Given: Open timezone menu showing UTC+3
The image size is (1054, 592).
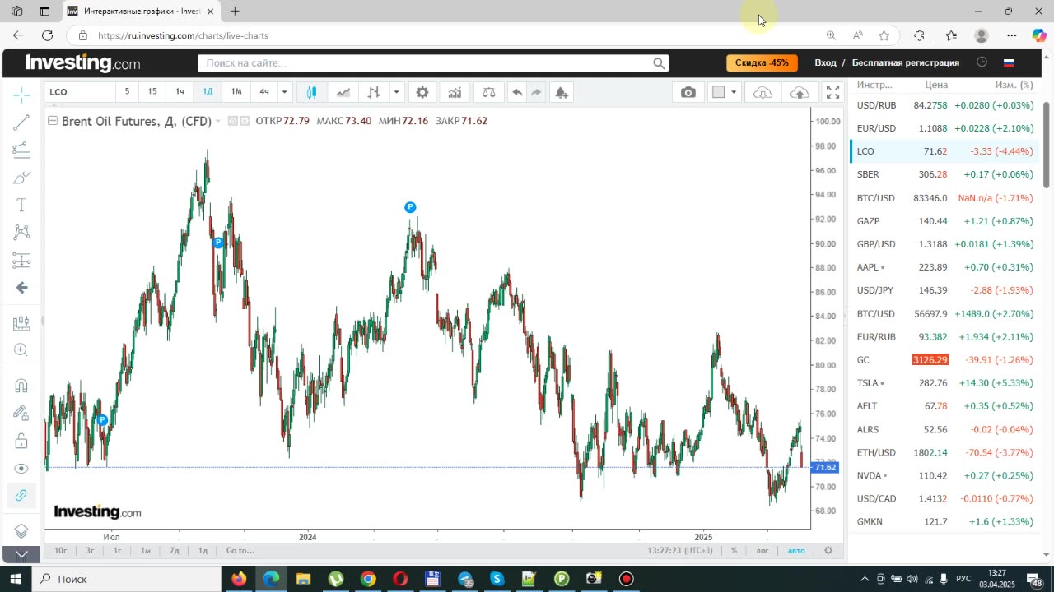Looking at the screenshot, I should [x=680, y=551].
